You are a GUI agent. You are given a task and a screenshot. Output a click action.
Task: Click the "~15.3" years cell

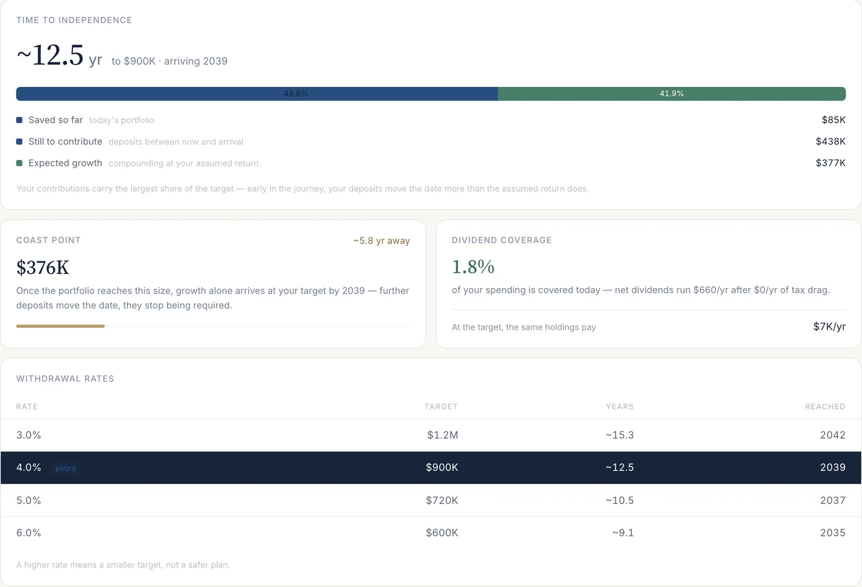click(x=620, y=435)
